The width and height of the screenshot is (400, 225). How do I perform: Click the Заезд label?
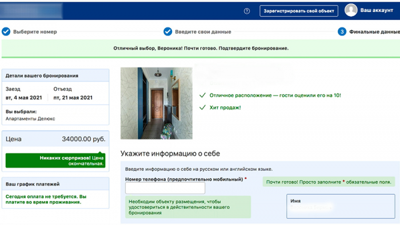[13, 89]
